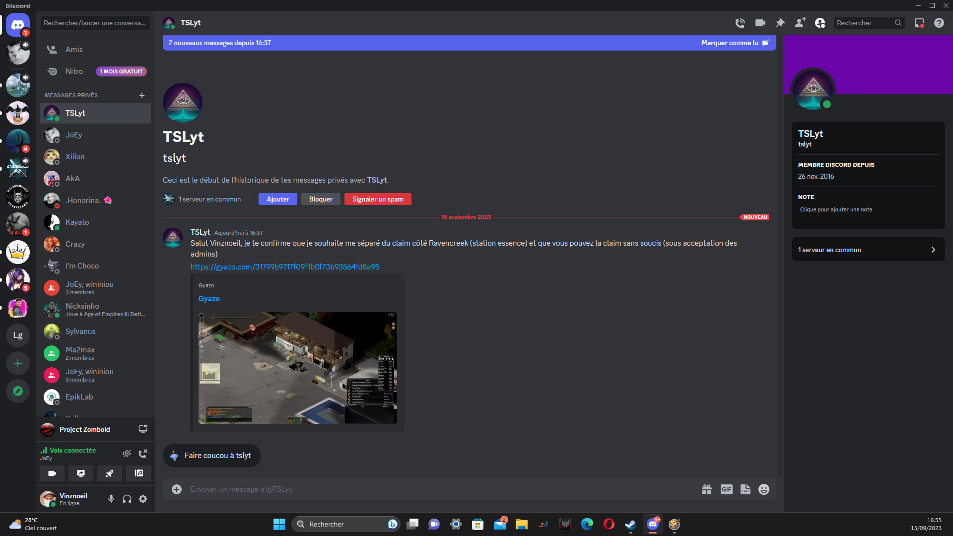Open Project Zomboid screen share icon
953x536 pixels.
pyautogui.click(x=143, y=429)
